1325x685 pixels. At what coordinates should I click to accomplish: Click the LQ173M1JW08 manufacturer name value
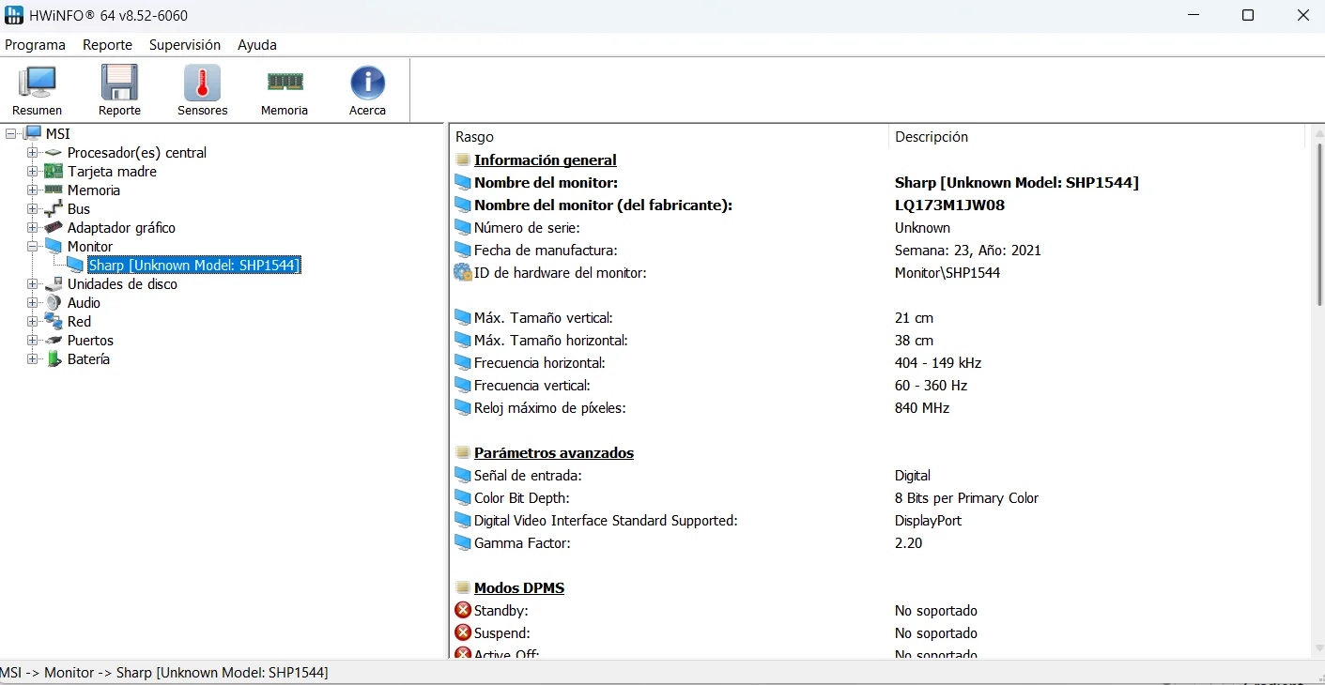click(950, 205)
